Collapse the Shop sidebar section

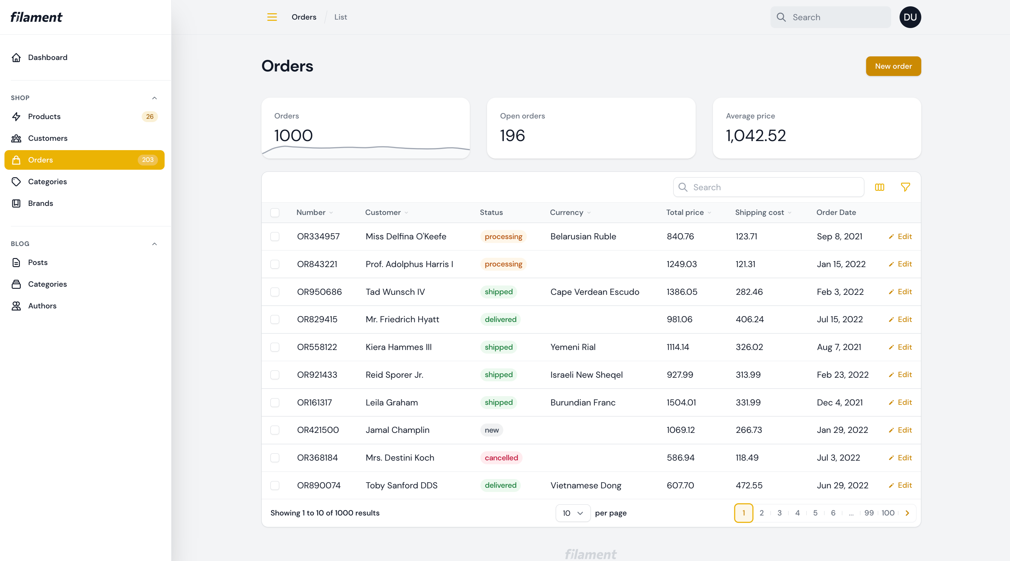pos(154,98)
